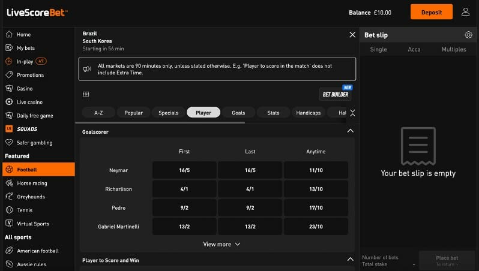The image size is (479, 271).
Task: Click the Casino cards icon
Action: pos(9,88)
